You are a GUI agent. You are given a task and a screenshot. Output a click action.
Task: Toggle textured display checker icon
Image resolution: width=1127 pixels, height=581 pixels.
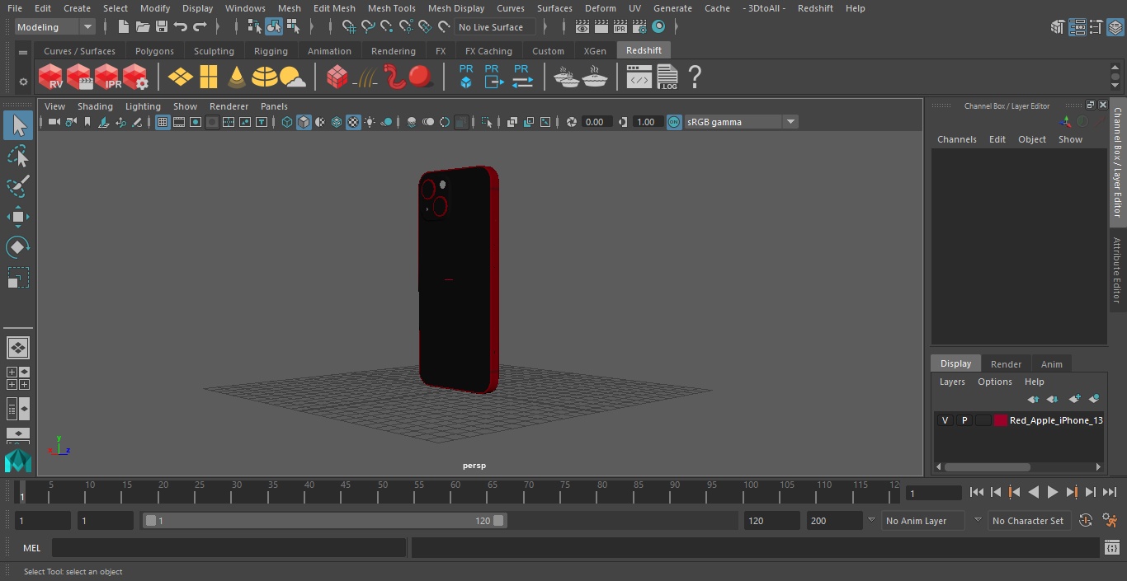point(353,122)
